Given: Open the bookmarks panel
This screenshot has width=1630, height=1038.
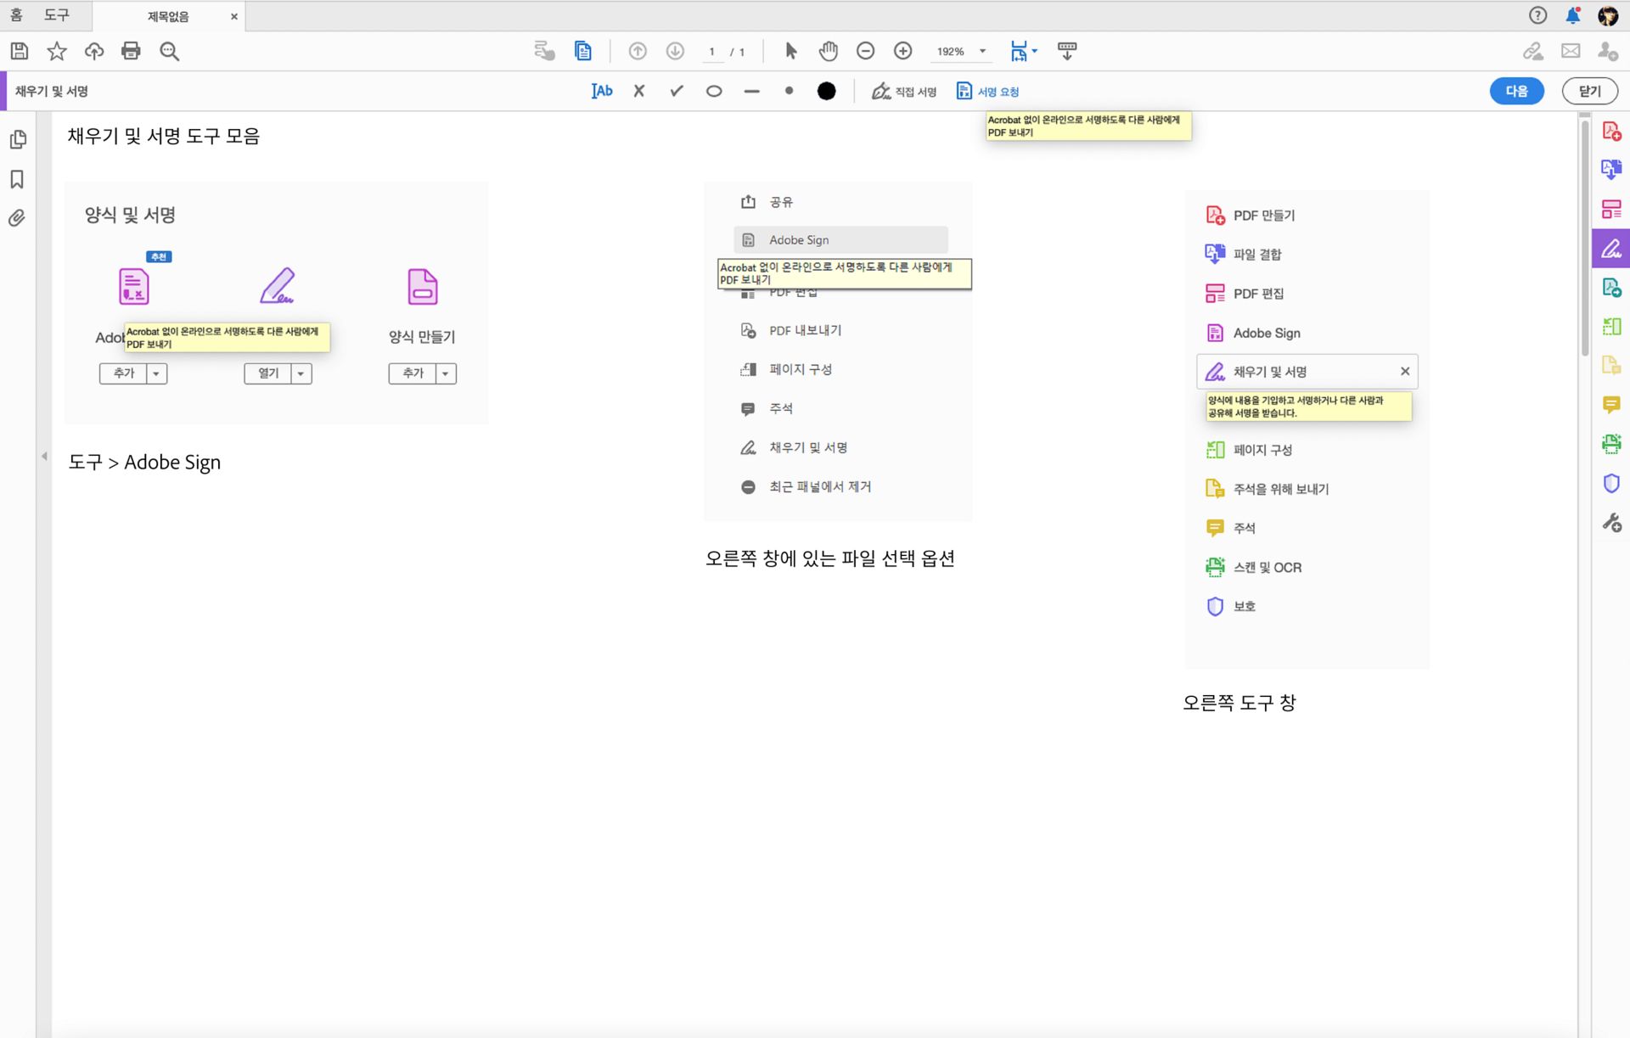Looking at the screenshot, I should (x=17, y=179).
